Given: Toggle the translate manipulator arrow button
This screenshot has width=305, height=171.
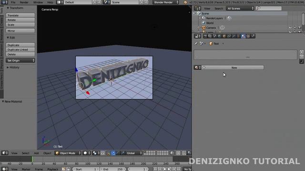Looking at the screenshot, I should pyautogui.click(x=113, y=153).
